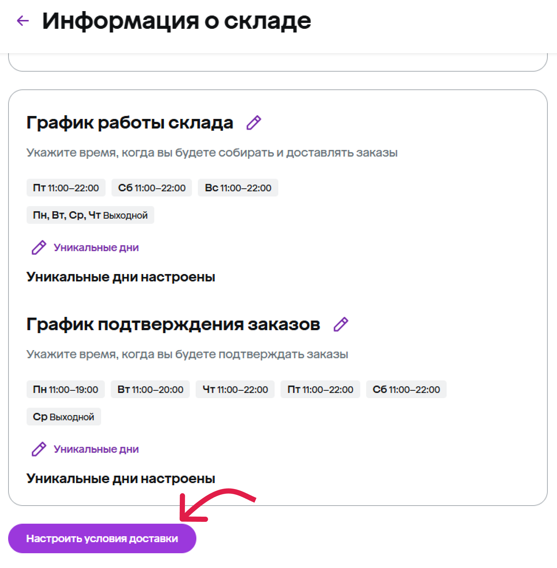Click the Вт 11:00–20:00 confirmation chip
The image size is (557, 568).
150,389
